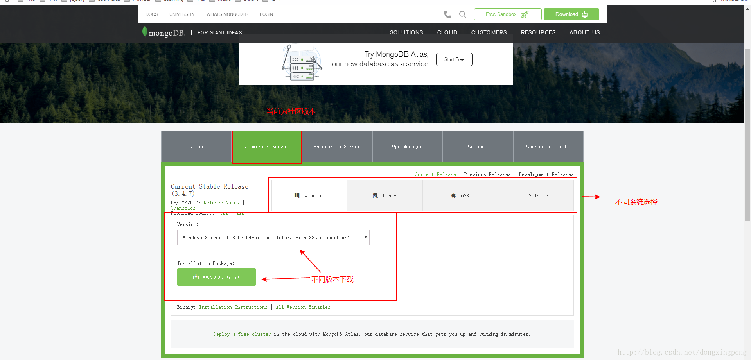
Task: Open WHAT'S MONGODB? link
Action: tap(227, 14)
